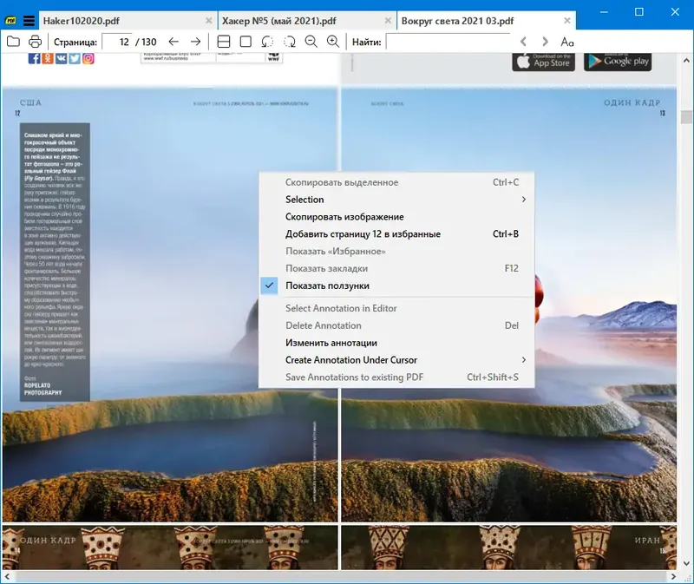
Task: Close the Haker102020.pdf tab
Action: click(209, 20)
